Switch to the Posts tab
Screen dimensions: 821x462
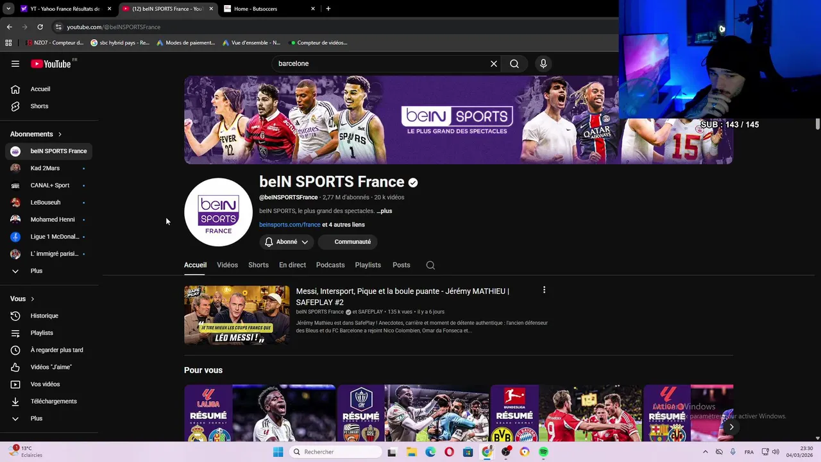[402, 265]
